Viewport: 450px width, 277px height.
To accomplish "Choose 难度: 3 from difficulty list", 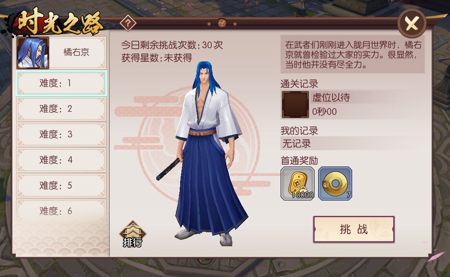I will click(61, 134).
